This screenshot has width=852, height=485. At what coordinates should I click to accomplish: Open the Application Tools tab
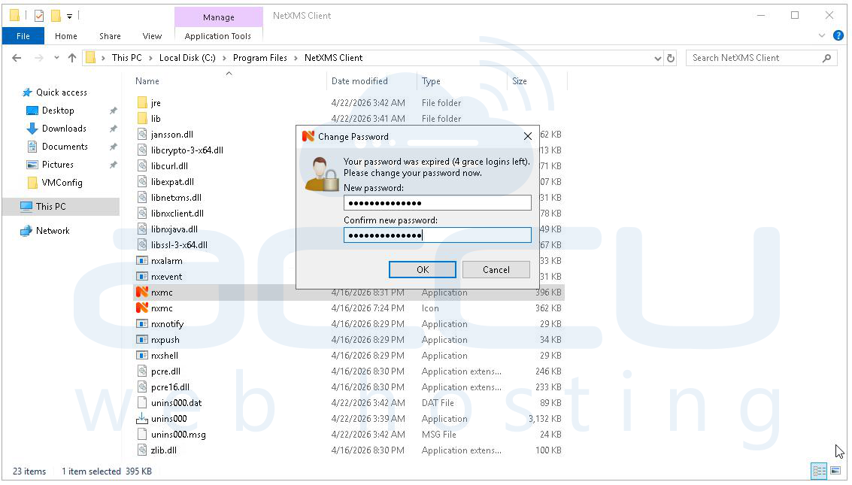click(x=218, y=36)
